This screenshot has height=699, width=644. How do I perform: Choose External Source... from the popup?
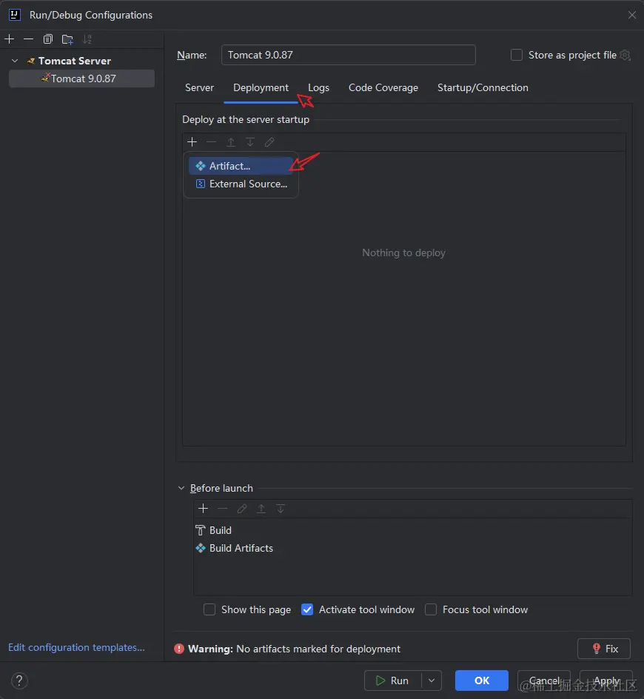click(241, 184)
